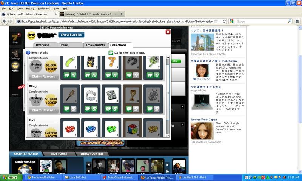Click the black lucky cat item card
The image size is (302, 181).
click(91, 63)
